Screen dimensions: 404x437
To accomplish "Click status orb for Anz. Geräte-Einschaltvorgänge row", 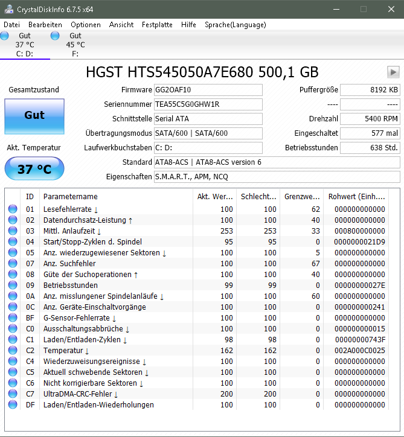I will (x=13, y=307).
